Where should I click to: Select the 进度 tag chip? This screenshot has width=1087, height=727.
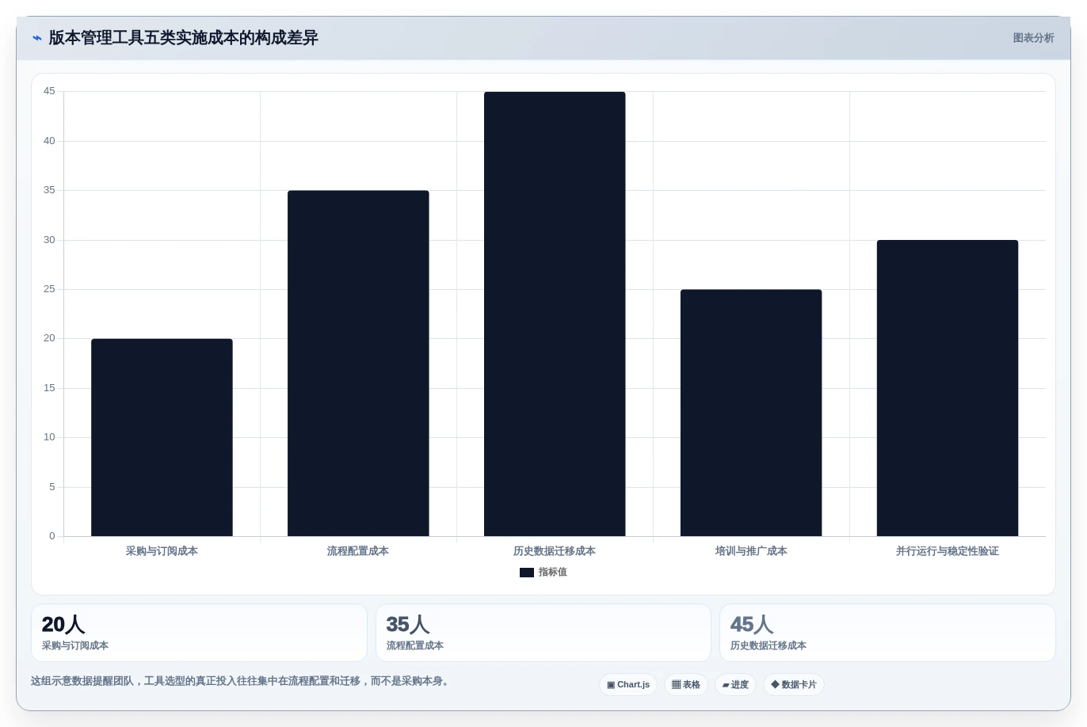(735, 684)
